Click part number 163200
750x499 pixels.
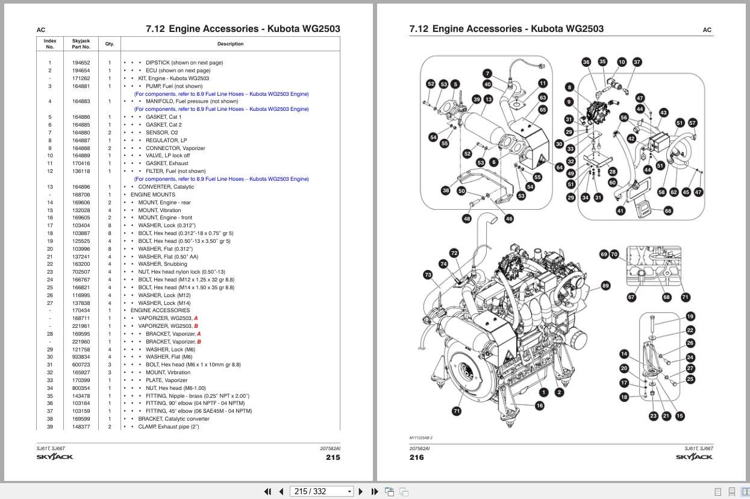pos(81,264)
